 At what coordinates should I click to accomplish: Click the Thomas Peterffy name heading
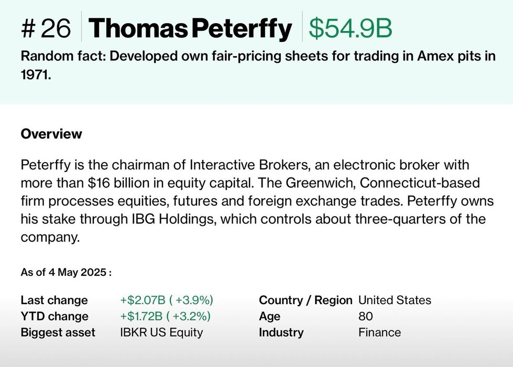[190, 29]
